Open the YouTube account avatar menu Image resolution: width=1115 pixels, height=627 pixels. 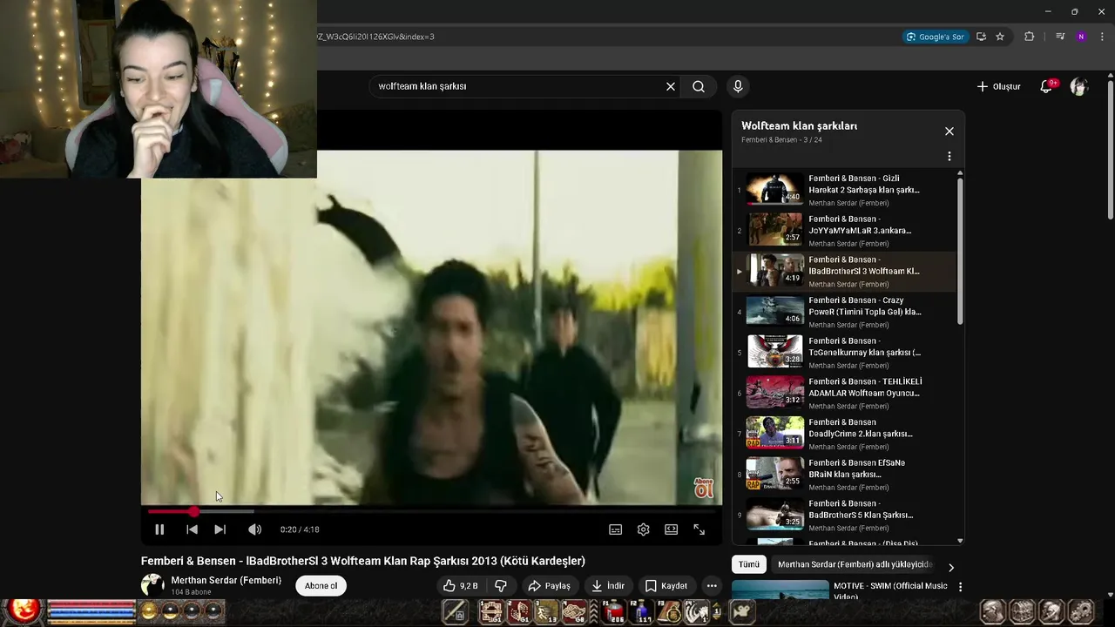click(1079, 86)
